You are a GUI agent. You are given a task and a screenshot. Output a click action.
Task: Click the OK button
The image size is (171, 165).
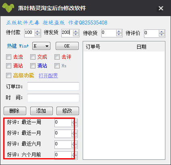(67, 46)
